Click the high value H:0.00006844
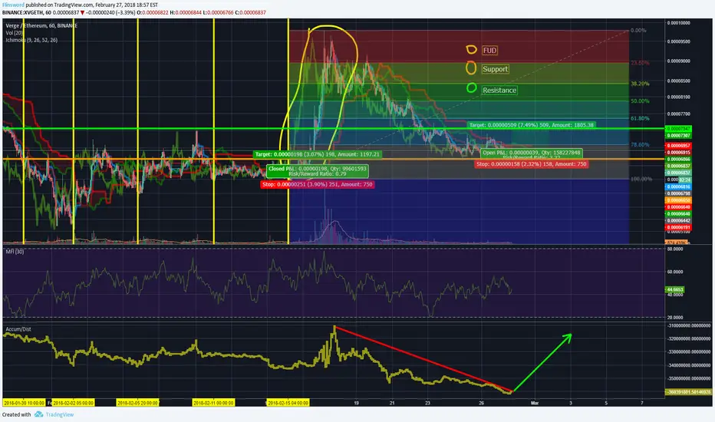This screenshot has height=422, width=715. tap(186, 13)
